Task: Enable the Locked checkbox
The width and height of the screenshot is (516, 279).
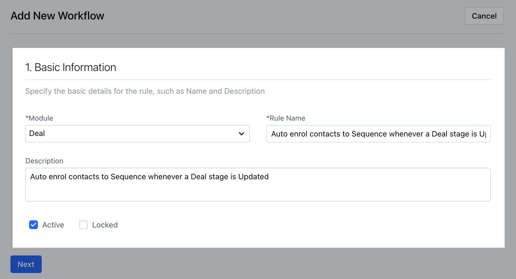Action: point(83,225)
